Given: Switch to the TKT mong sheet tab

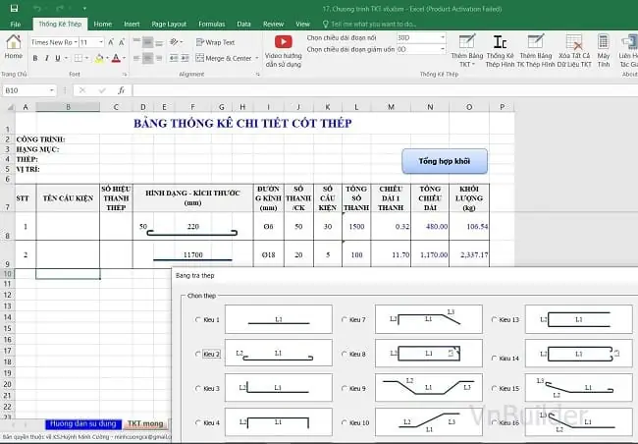Looking at the screenshot, I should (145, 423).
